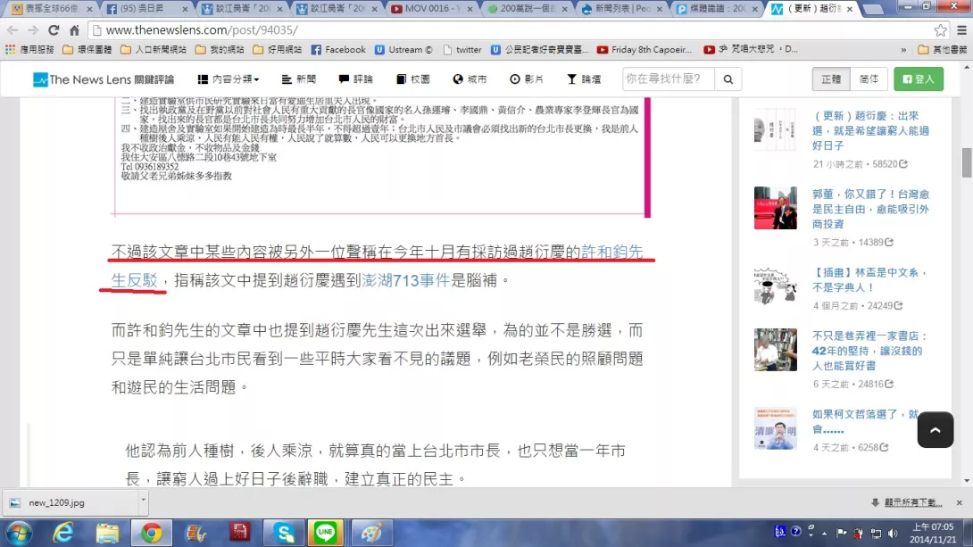The height and width of the screenshot is (547, 973).
Task: Open Chrome taskbar icon
Action: 152,533
